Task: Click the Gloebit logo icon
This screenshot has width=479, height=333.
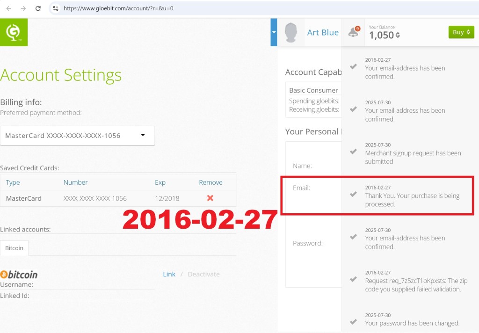Action: (14, 32)
